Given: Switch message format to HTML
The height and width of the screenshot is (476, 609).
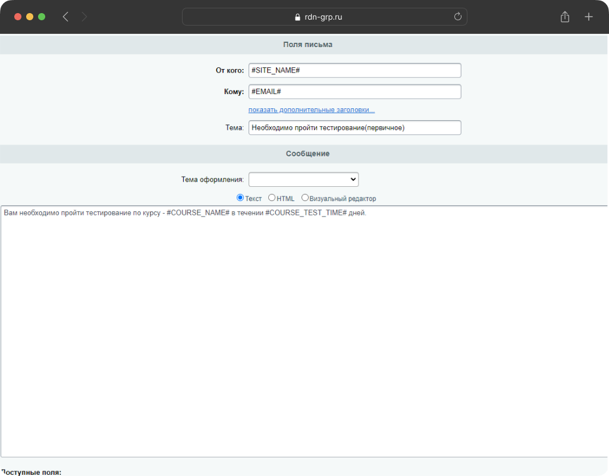Looking at the screenshot, I should (x=272, y=198).
